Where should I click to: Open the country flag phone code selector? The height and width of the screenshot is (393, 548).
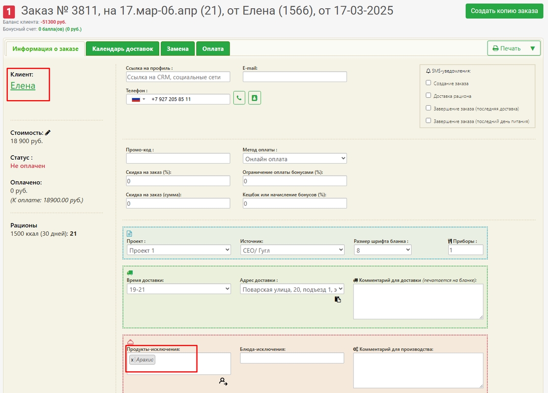136,99
